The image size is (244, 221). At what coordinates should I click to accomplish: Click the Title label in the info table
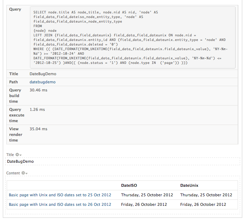13,74
